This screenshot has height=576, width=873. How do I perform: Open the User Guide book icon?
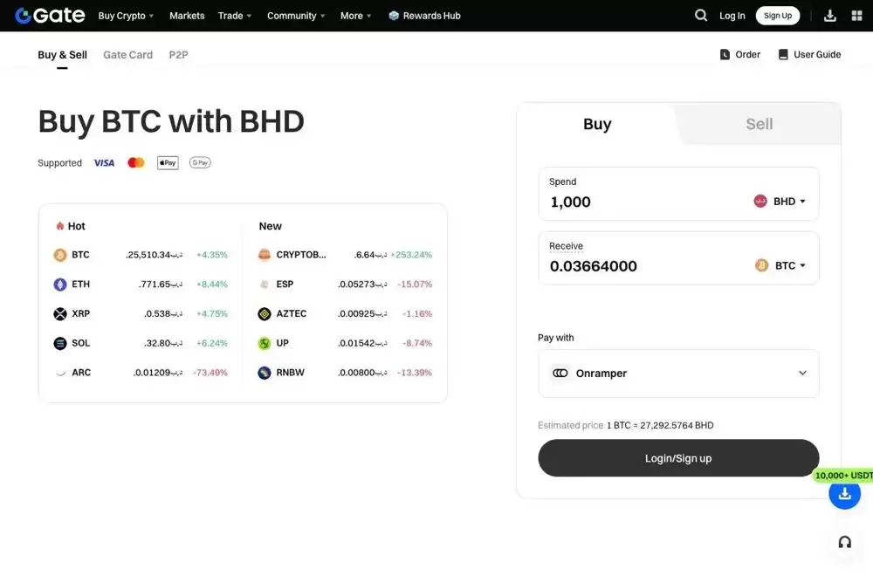click(x=783, y=54)
